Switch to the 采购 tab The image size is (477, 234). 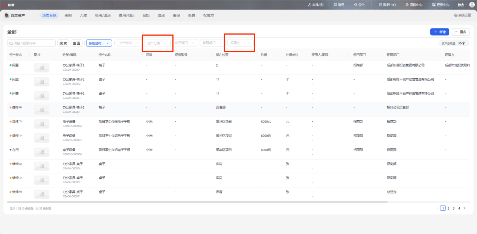click(x=68, y=15)
